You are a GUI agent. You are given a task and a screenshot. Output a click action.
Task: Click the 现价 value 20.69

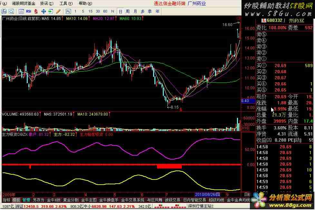tap(280, 97)
